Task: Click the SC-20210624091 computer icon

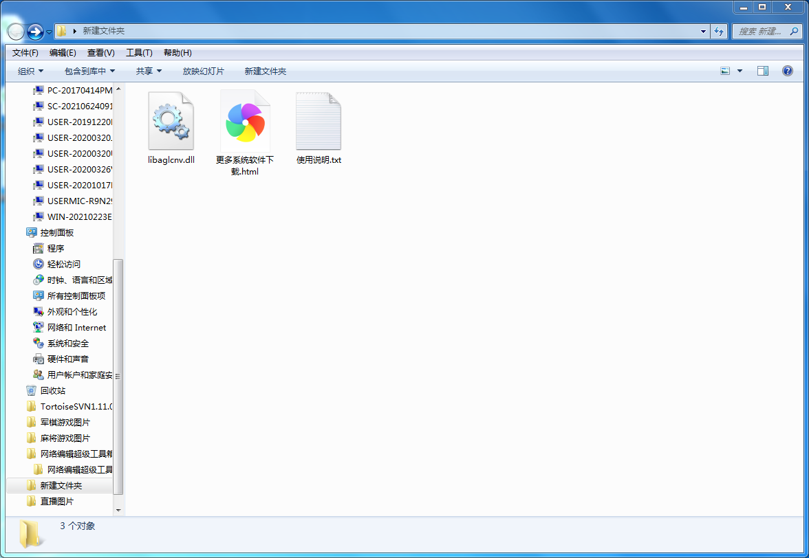Action: (39, 106)
